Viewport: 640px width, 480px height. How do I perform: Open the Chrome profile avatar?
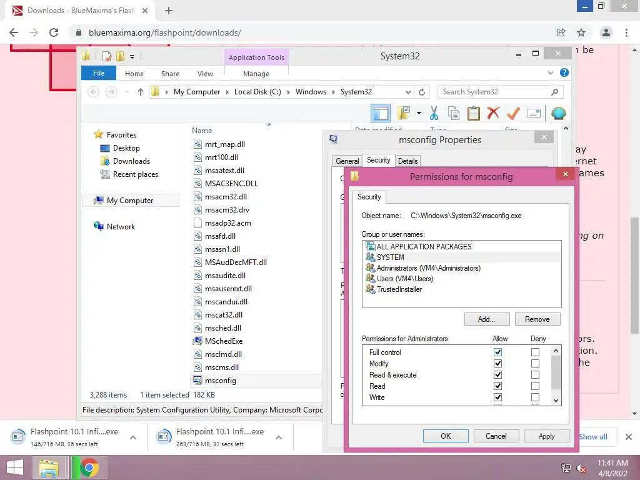point(606,32)
